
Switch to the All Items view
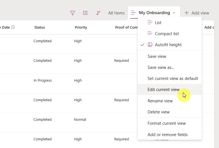pyautogui.click(x=116, y=13)
